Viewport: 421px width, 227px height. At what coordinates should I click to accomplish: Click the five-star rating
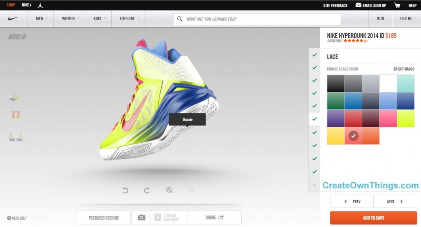pos(353,41)
